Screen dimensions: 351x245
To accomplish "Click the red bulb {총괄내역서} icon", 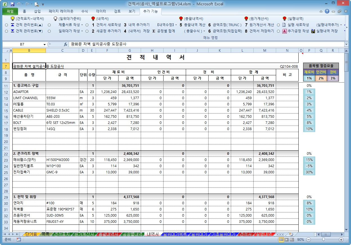I will click(181, 19).
